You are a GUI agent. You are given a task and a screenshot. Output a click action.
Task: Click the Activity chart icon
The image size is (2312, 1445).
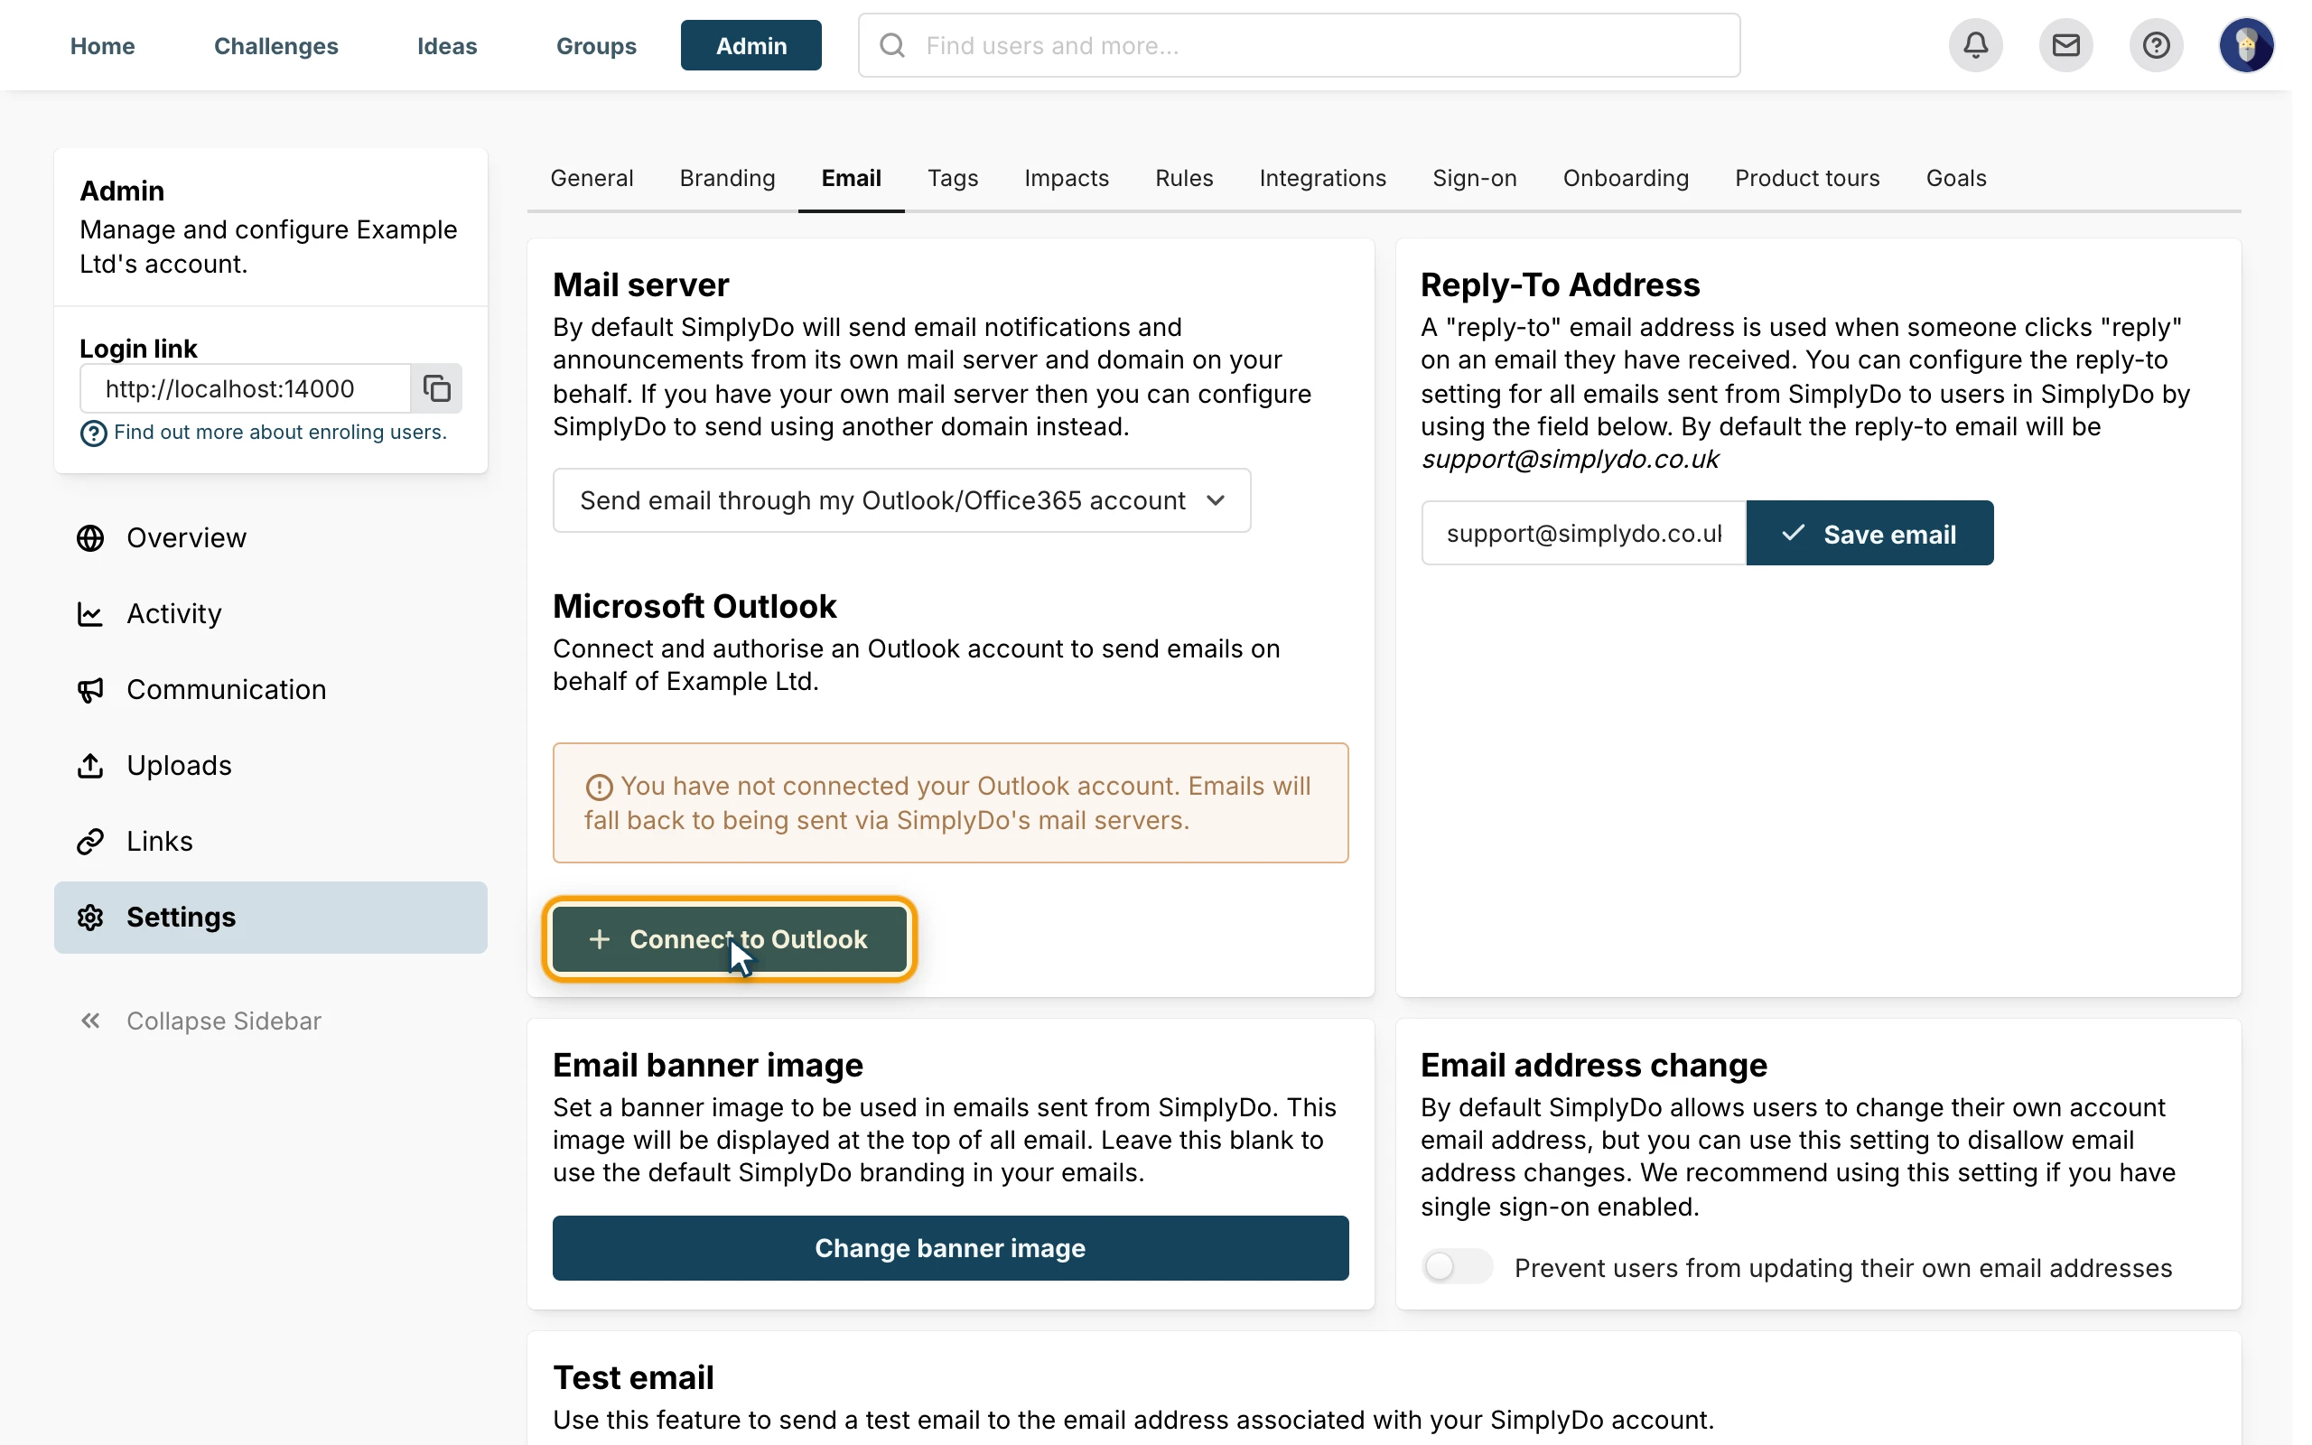[90, 613]
